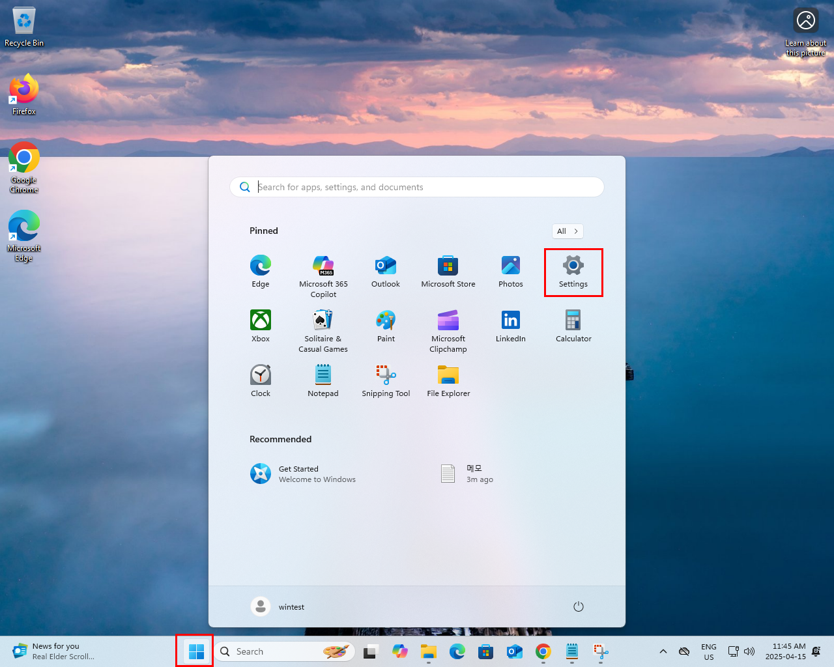This screenshot has height=667, width=834.
Task: Launch Photos app from pinned list
Action: [x=511, y=272]
